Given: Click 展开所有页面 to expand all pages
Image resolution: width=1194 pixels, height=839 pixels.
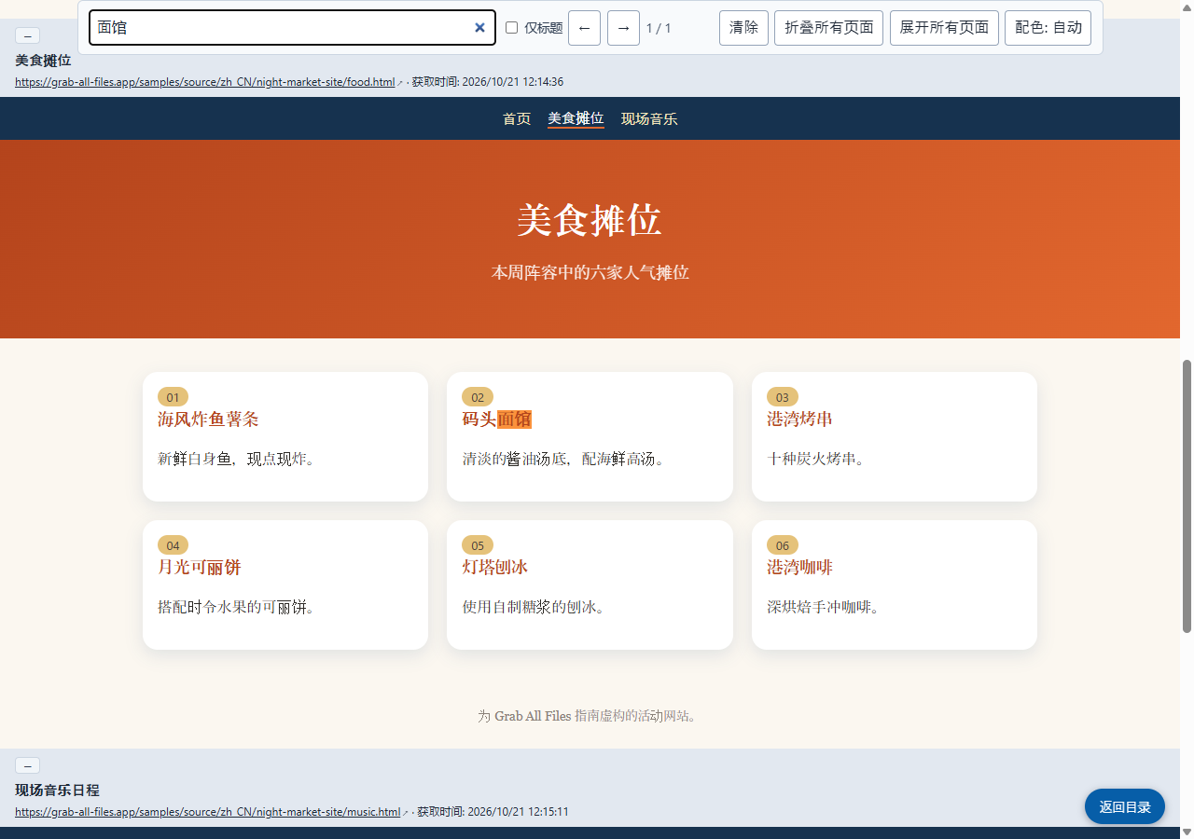Looking at the screenshot, I should click(x=944, y=28).
